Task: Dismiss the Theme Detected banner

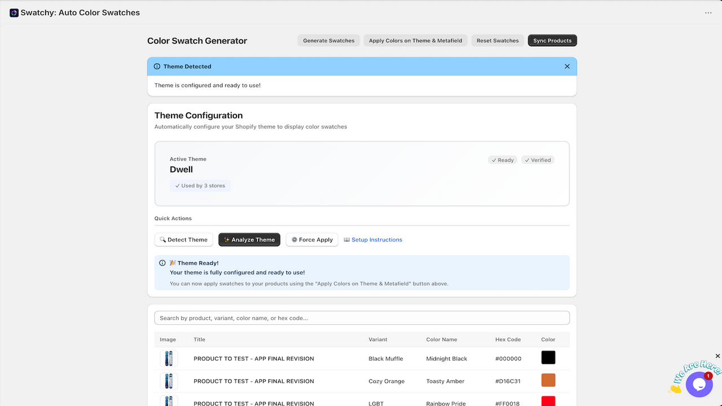Action: (x=567, y=67)
